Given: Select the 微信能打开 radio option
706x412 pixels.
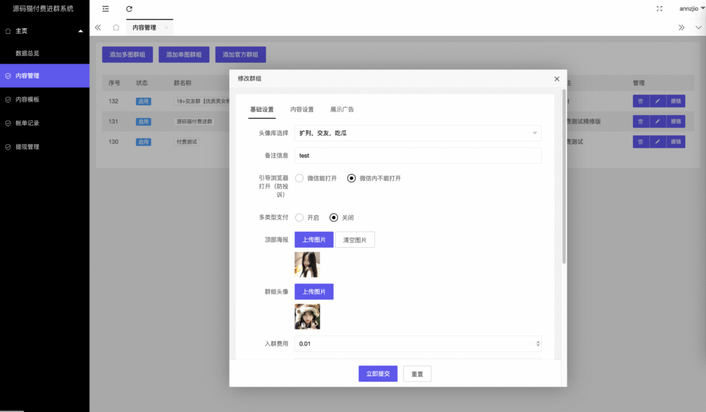Looking at the screenshot, I should click(x=300, y=178).
